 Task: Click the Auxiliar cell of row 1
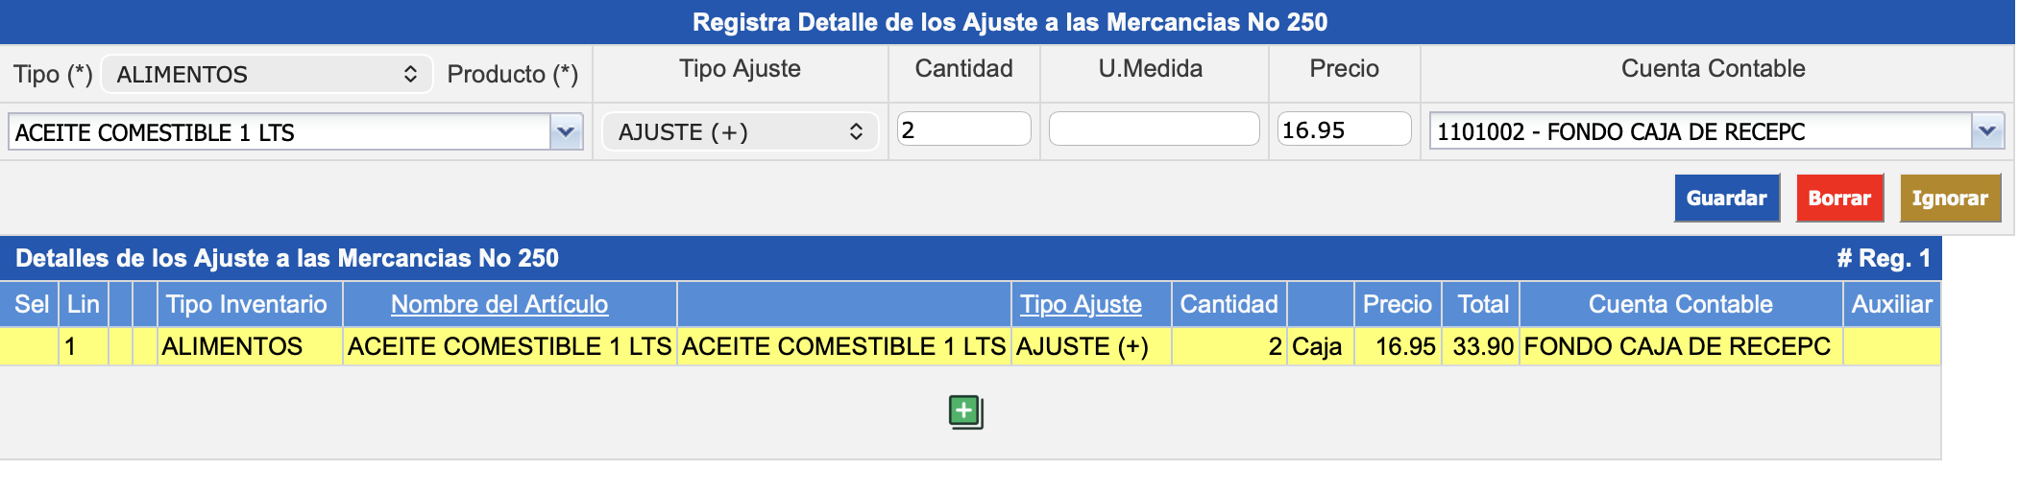click(x=1890, y=346)
